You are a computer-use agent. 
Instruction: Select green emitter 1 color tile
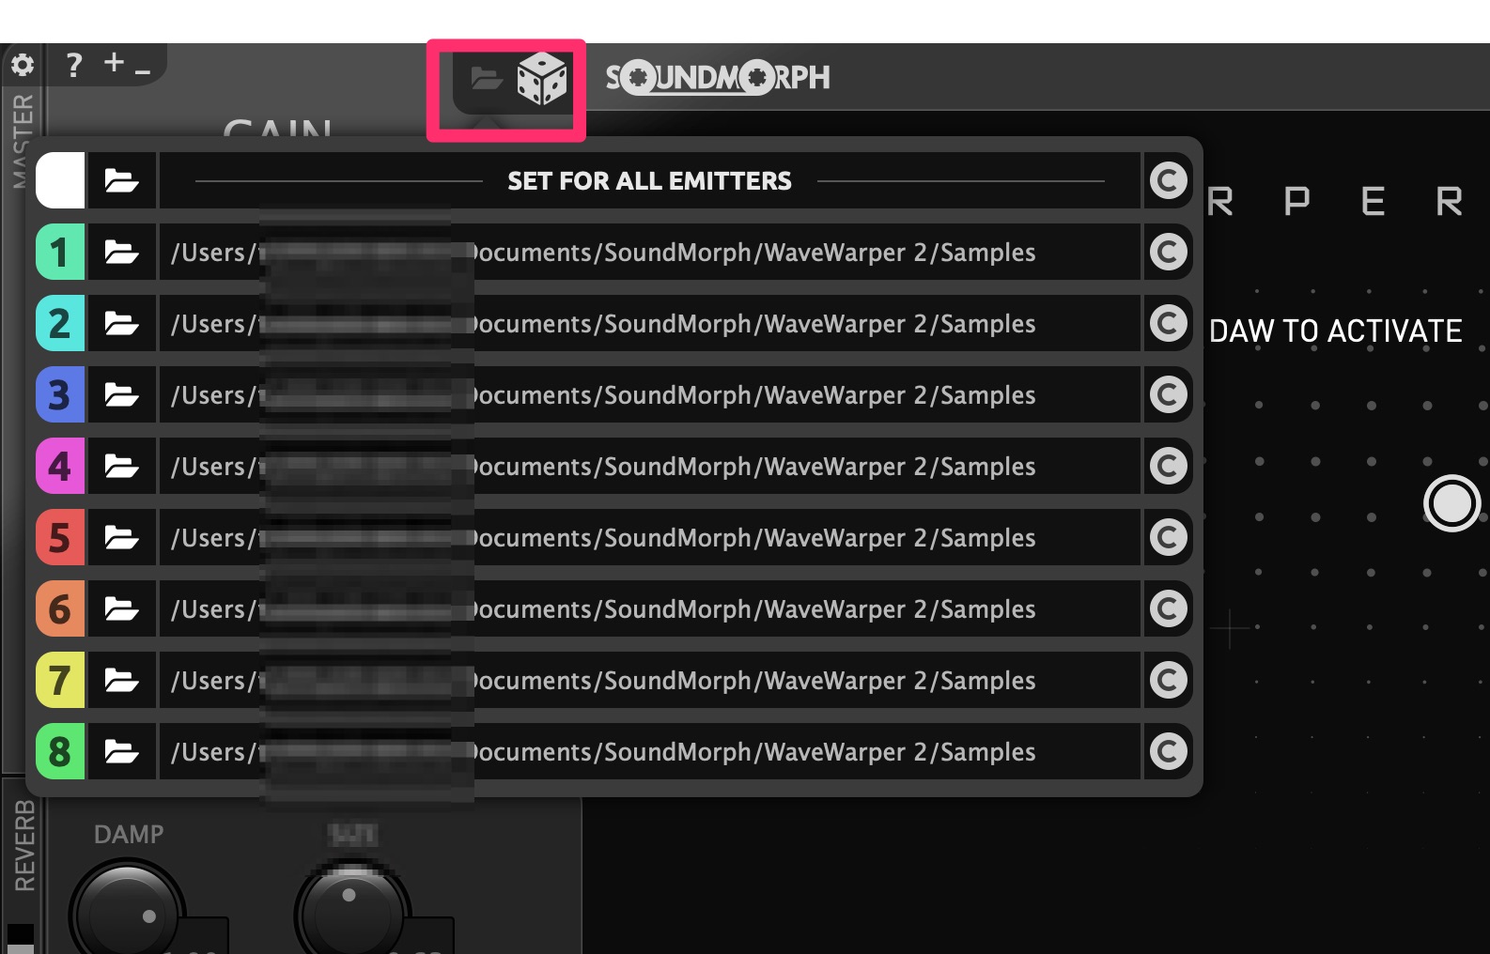coord(60,253)
